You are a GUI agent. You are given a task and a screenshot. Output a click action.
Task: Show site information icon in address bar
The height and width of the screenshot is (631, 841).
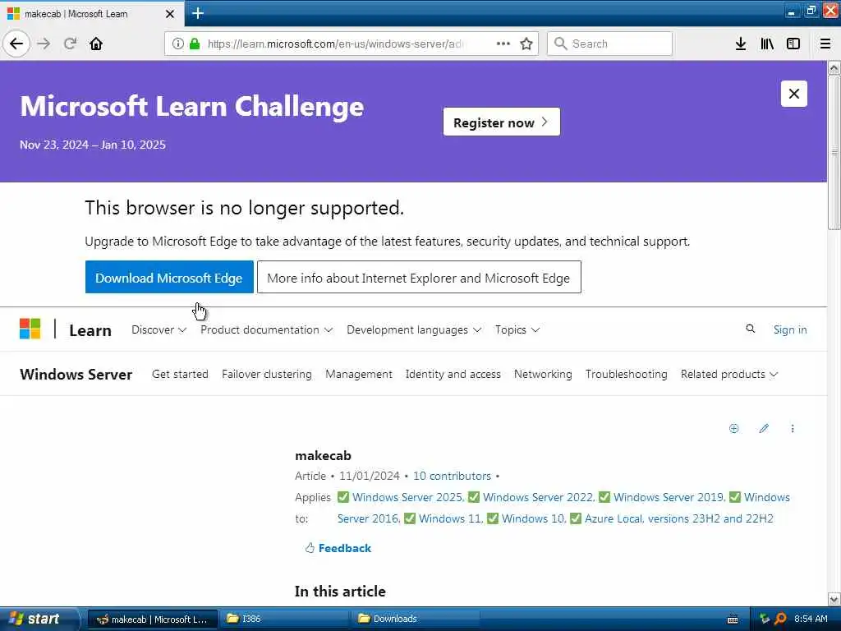click(177, 44)
